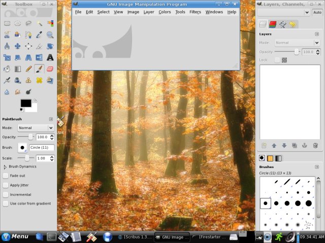
Task: Switch to the Channels tab
Action: (273, 24)
